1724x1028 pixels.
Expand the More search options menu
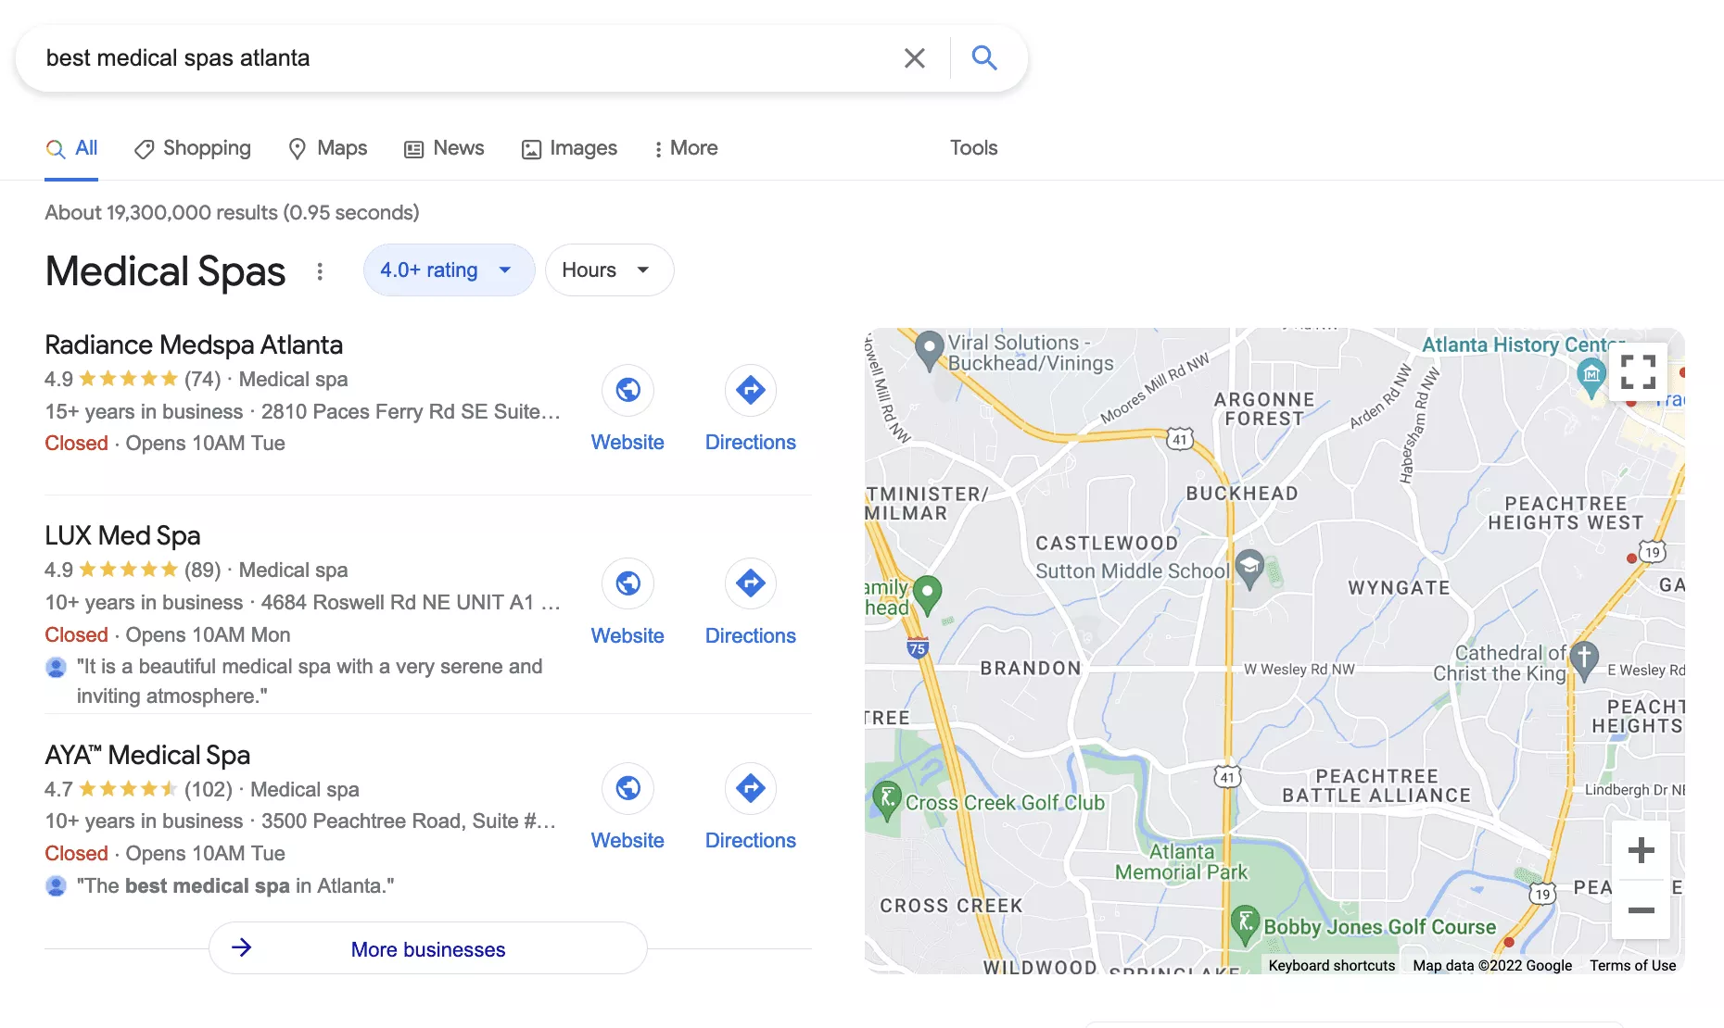(685, 148)
